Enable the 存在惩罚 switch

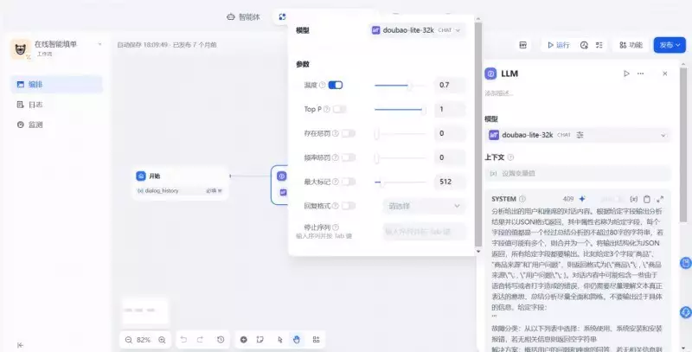coord(349,133)
